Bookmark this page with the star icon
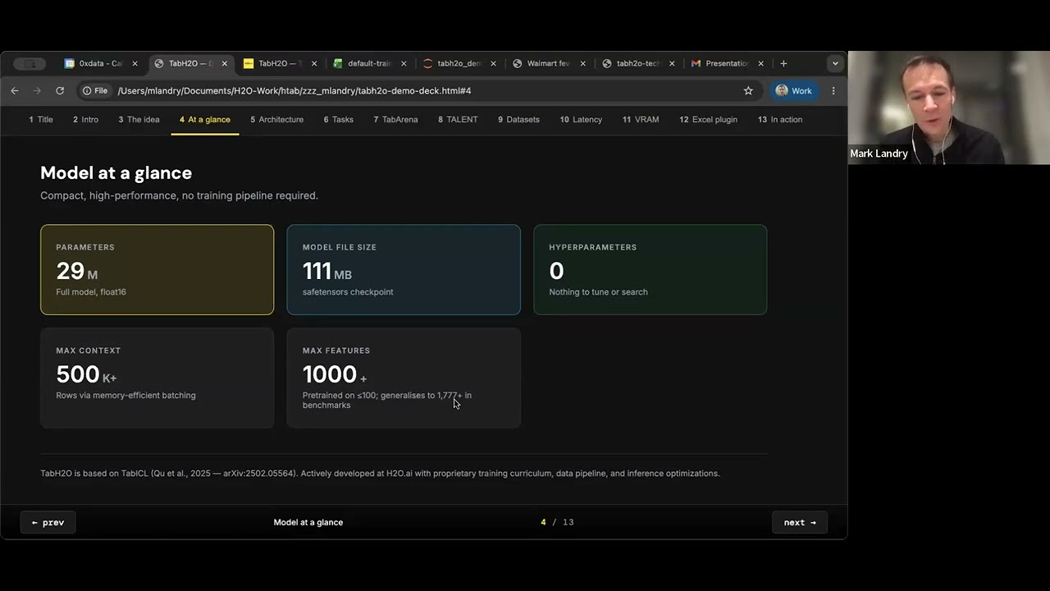1050x591 pixels. [748, 90]
